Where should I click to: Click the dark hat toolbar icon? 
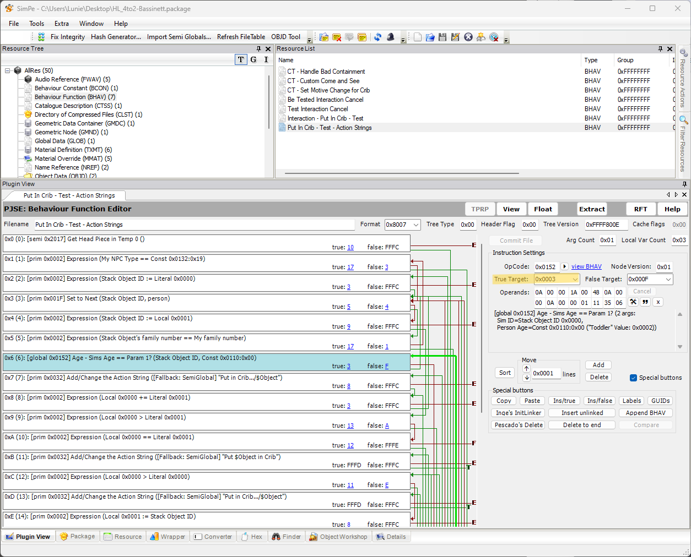391,37
